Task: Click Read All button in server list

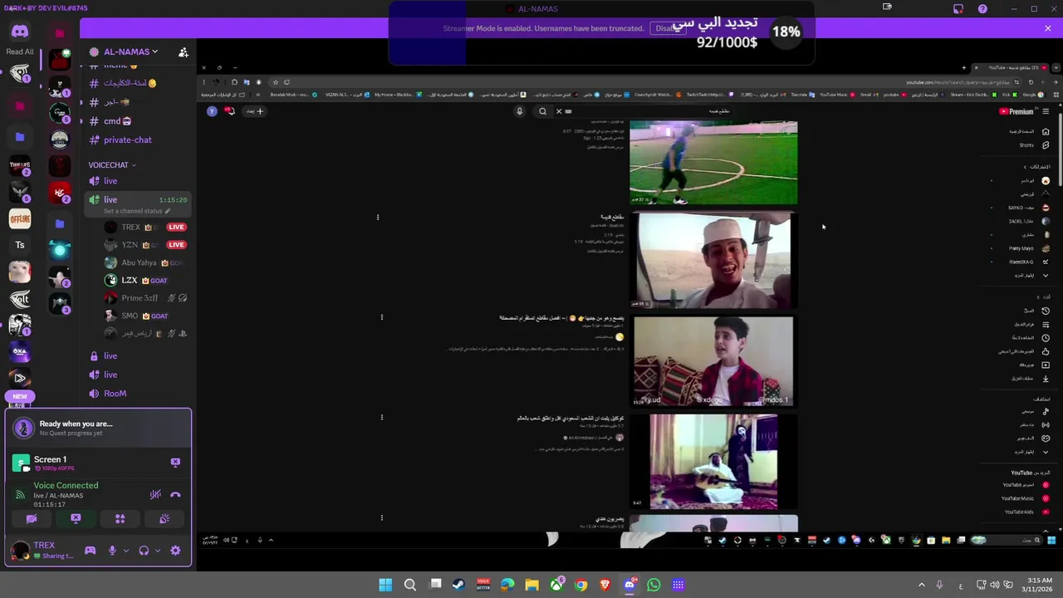Action: [20, 51]
